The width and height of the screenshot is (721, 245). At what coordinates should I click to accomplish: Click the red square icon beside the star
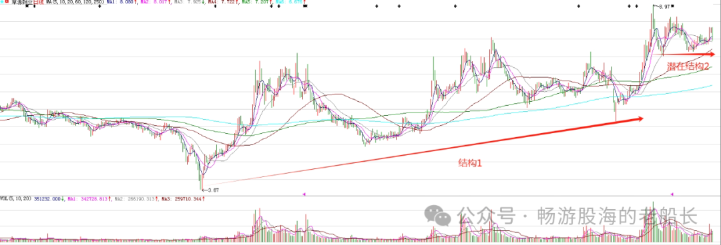[x=7, y=2]
